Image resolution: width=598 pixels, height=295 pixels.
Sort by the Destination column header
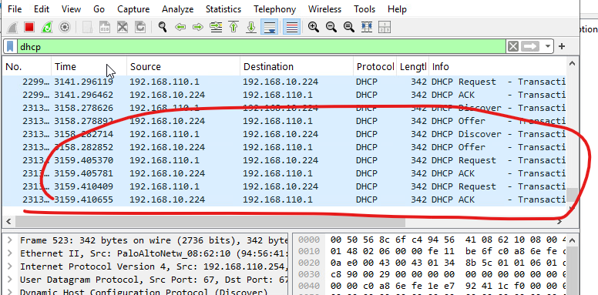pyautogui.click(x=297, y=67)
